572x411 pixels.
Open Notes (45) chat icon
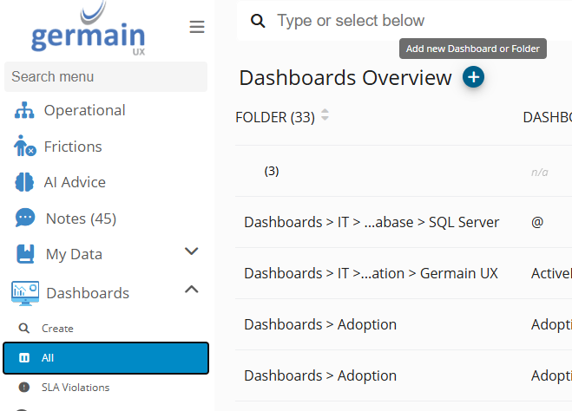coord(25,219)
